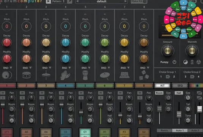Open the default preset name selector

(102, 2)
